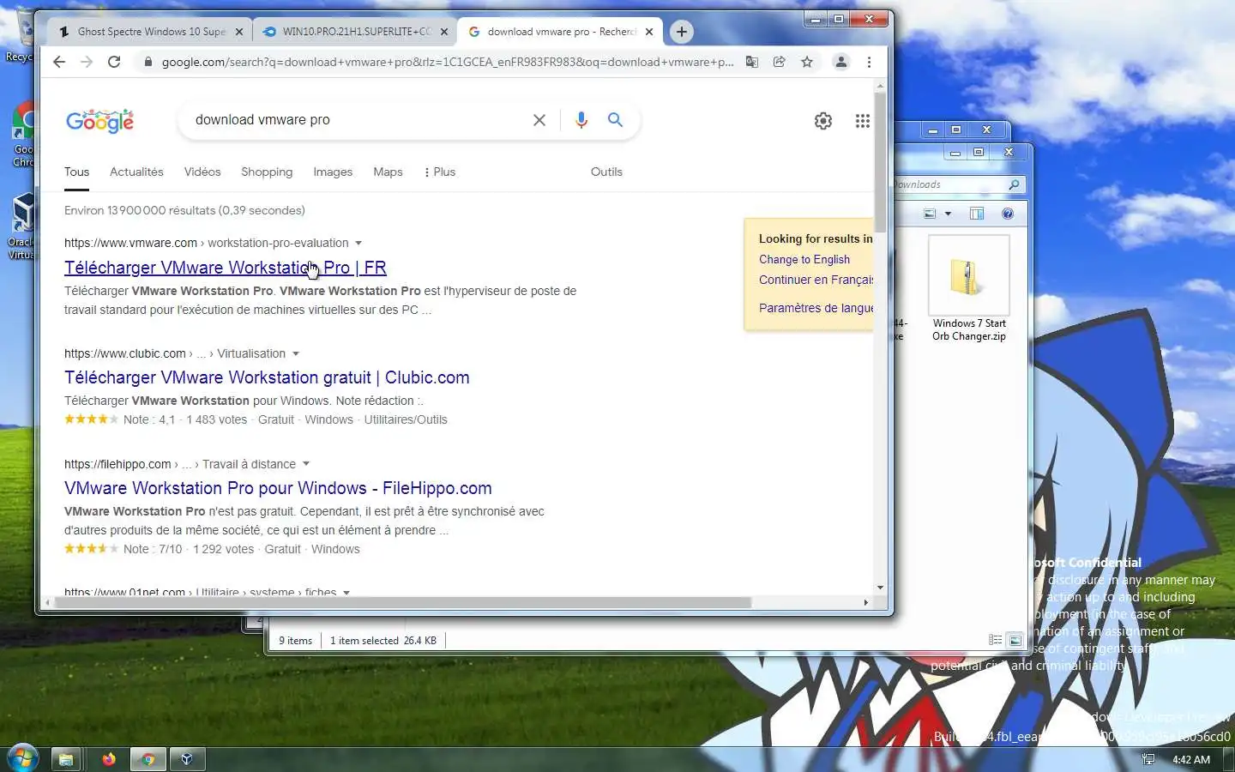1235x772 pixels.
Task: Expand the clubic.com result options arrow
Action: click(296, 353)
